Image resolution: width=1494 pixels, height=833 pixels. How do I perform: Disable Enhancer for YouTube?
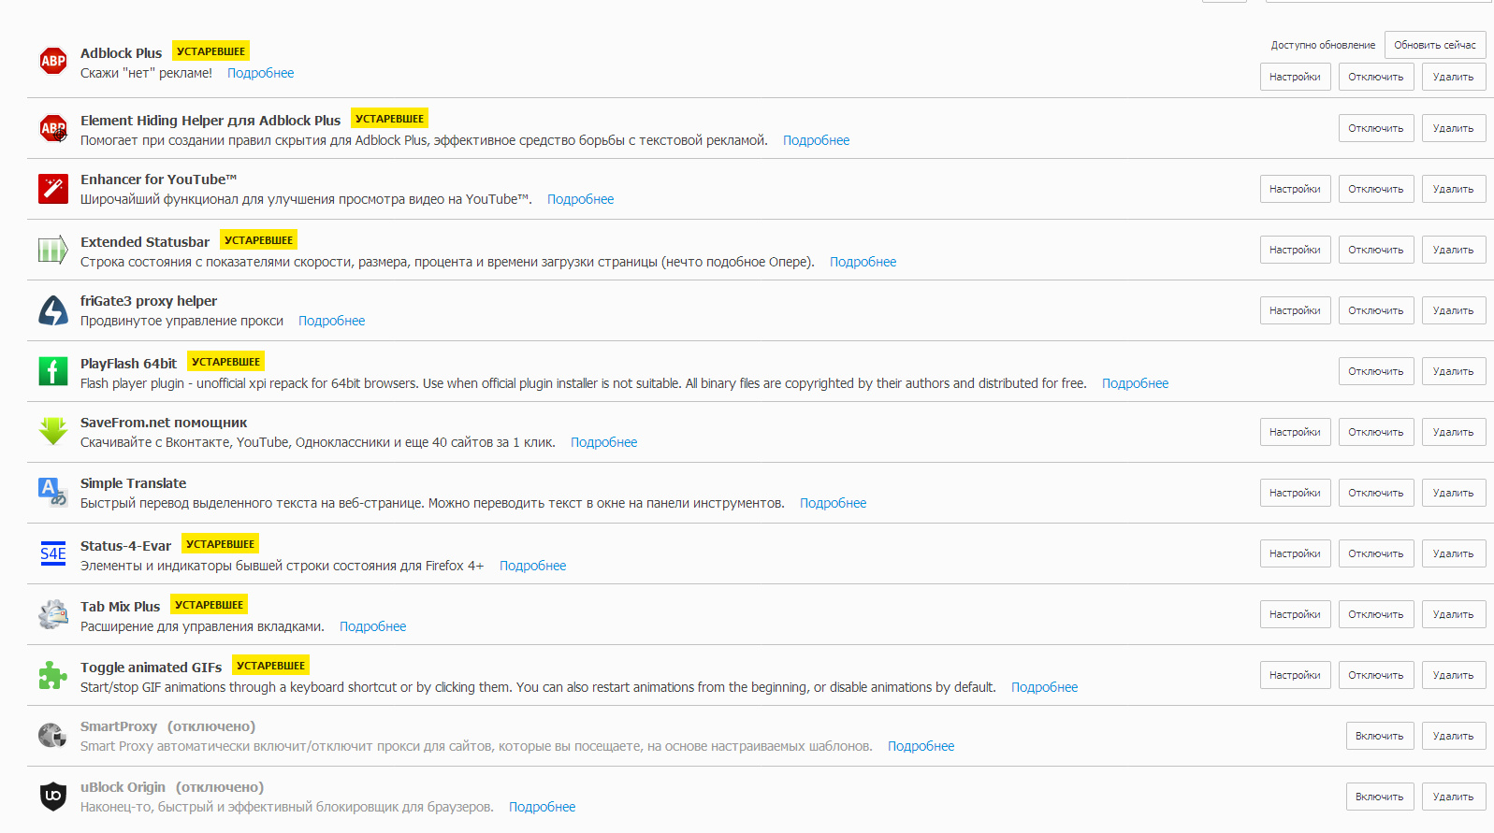1376,189
